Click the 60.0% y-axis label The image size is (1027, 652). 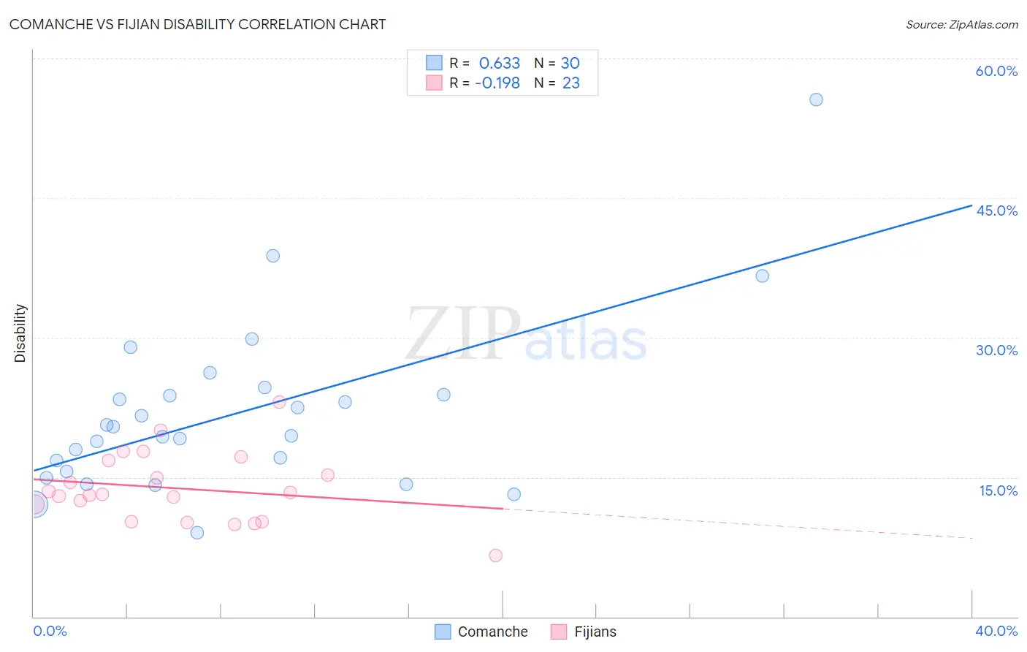[996, 71]
